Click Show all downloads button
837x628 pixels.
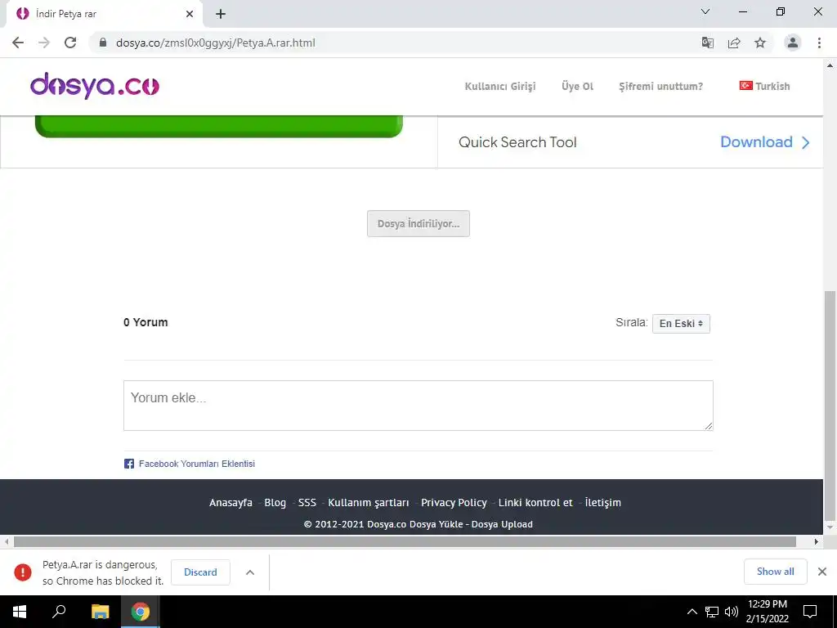775,572
